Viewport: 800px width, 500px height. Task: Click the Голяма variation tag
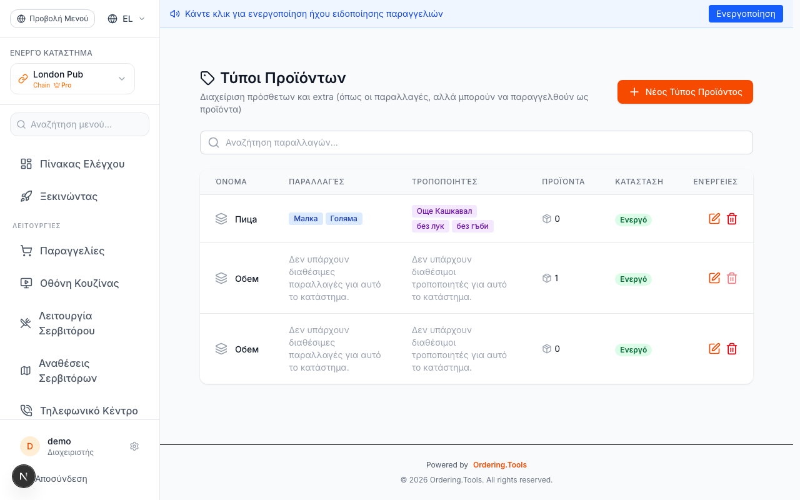coord(344,219)
